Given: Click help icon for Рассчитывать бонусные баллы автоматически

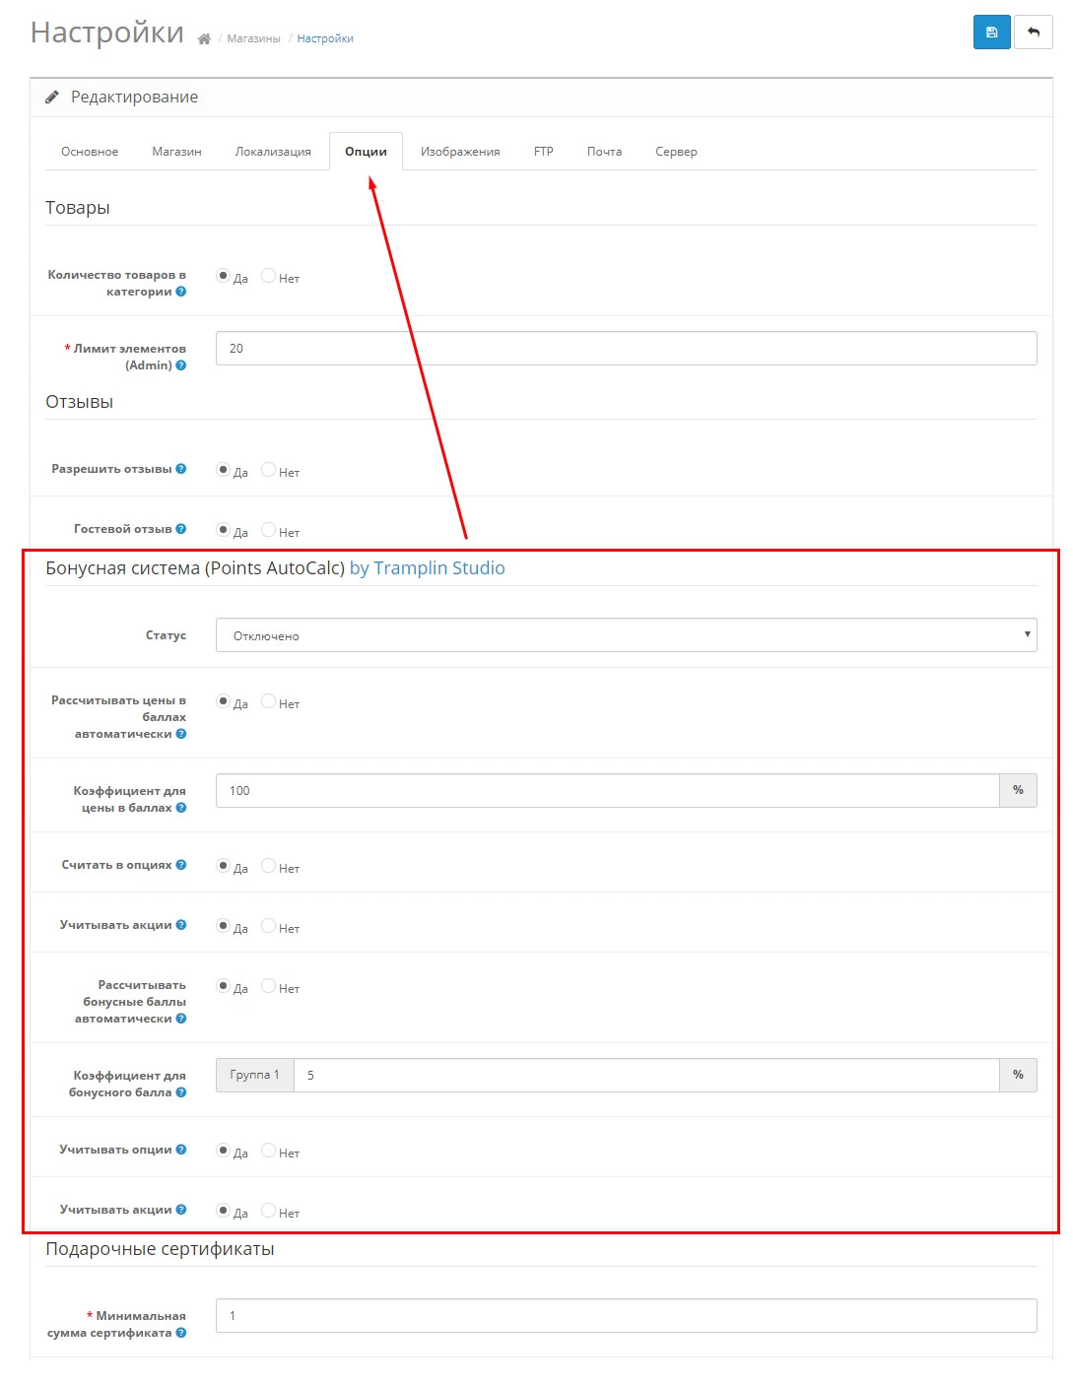Looking at the screenshot, I should [x=180, y=1019].
